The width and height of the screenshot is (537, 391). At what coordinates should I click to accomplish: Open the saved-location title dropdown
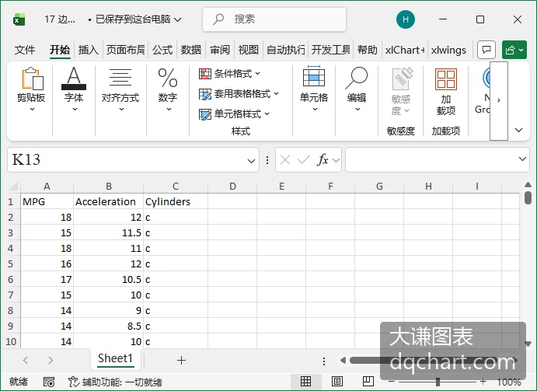[178, 19]
